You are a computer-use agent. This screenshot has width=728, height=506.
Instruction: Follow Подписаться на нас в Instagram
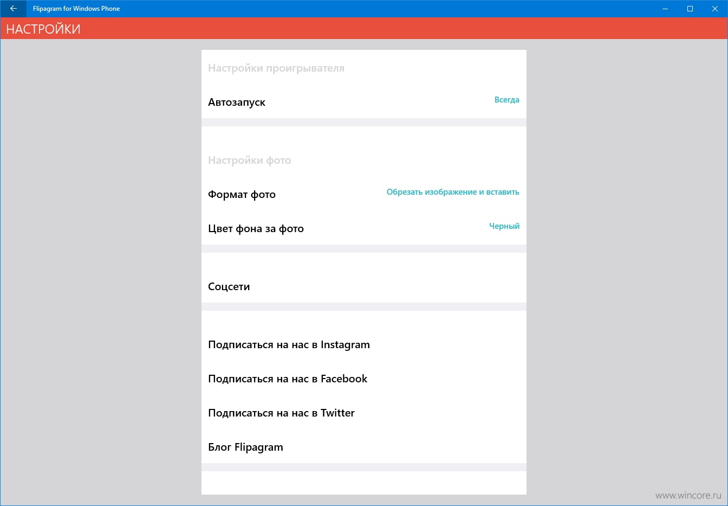click(x=289, y=345)
